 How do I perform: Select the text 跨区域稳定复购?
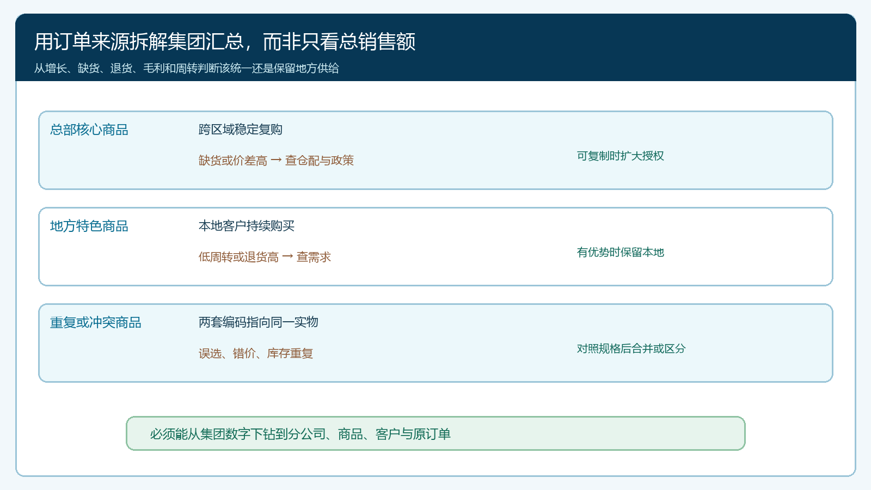pyautogui.click(x=241, y=130)
